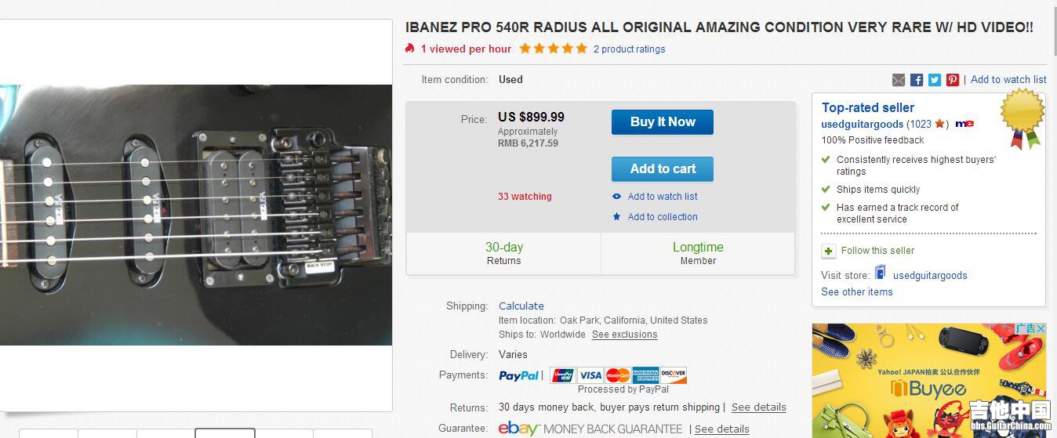Click the Buy It Now button

[x=663, y=122]
